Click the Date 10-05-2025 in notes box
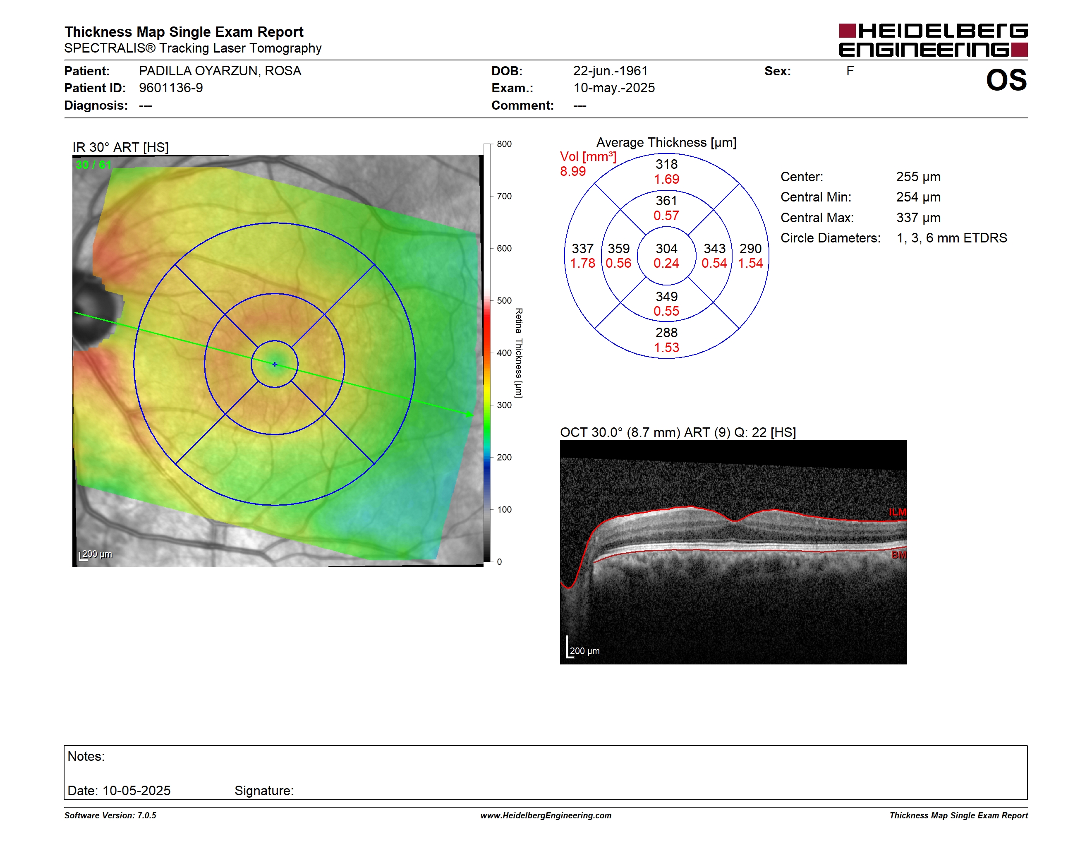The height and width of the screenshot is (844, 1092). (119, 791)
